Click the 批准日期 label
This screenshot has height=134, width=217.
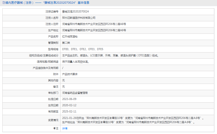(x=53, y=99)
